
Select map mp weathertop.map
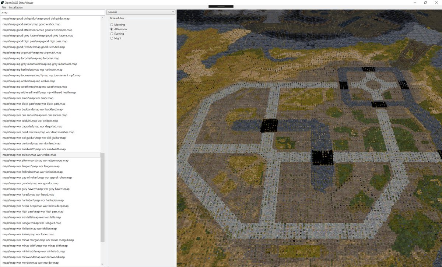tap(50, 87)
